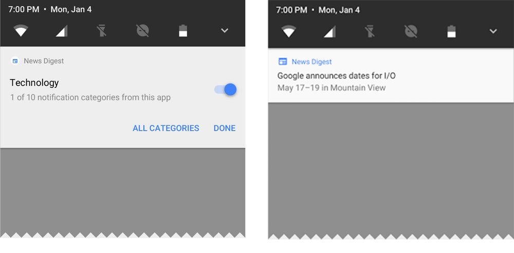Expand quick settings using the left screen chevron
The width and height of the screenshot is (514, 253).
tap(224, 31)
